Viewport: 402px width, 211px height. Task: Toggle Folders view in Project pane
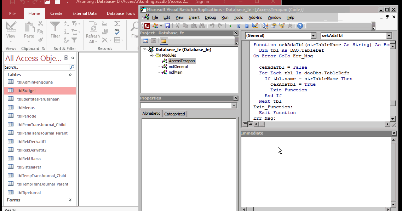pyautogui.click(x=163, y=41)
